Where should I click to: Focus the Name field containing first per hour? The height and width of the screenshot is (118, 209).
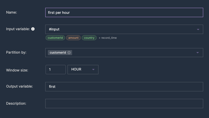(x=124, y=13)
